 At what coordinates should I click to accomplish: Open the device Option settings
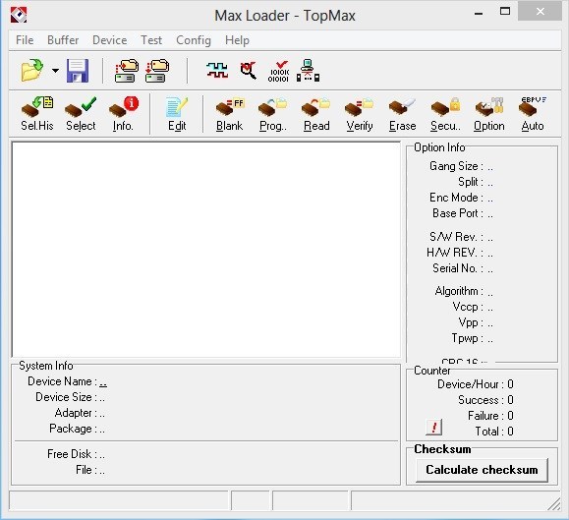point(488,114)
